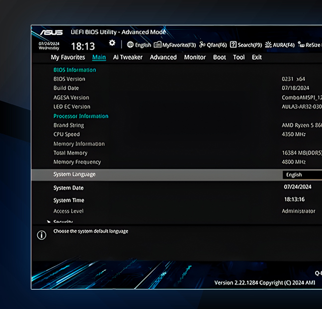This screenshot has height=309, width=322.
Task: Go to the Monitor tab
Action: point(195,57)
